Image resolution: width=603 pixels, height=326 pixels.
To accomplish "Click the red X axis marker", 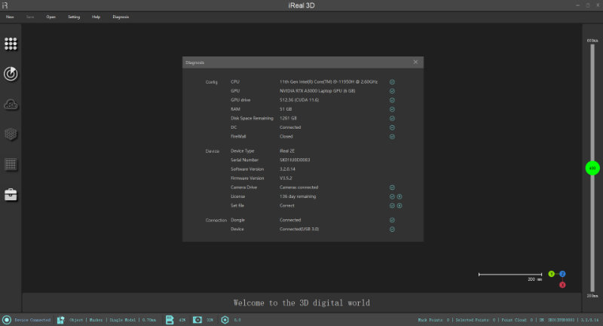I will click(x=562, y=285).
